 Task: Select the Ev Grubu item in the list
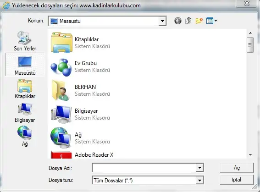[x=80, y=67]
